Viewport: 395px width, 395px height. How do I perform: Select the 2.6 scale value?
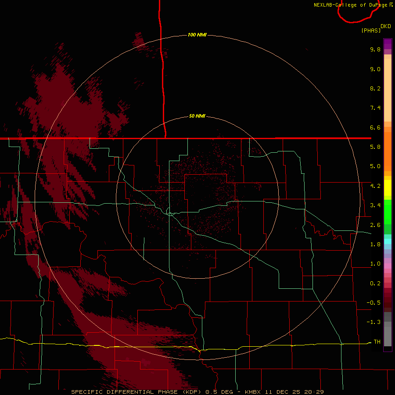pos(375,225)
